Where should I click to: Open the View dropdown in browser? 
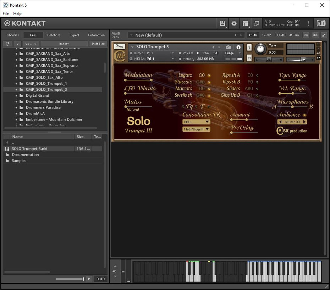31,44
